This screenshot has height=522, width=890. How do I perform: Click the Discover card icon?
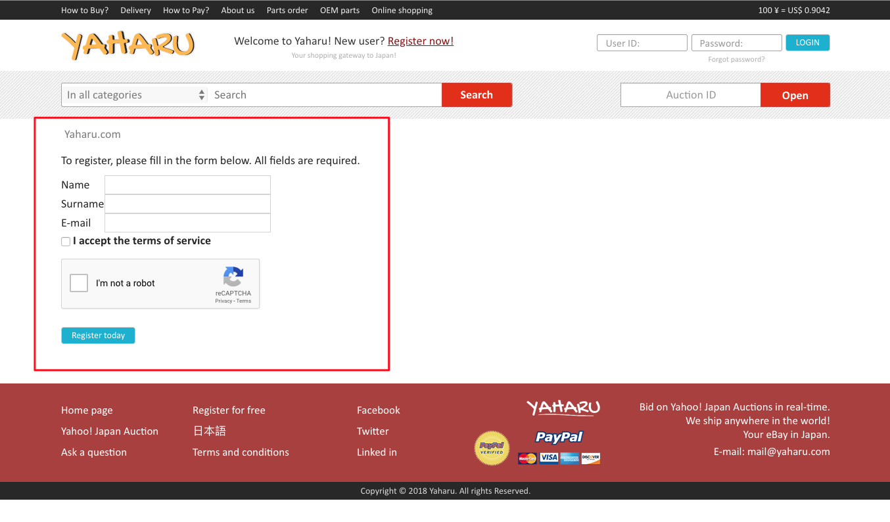[x=591, y=458]
